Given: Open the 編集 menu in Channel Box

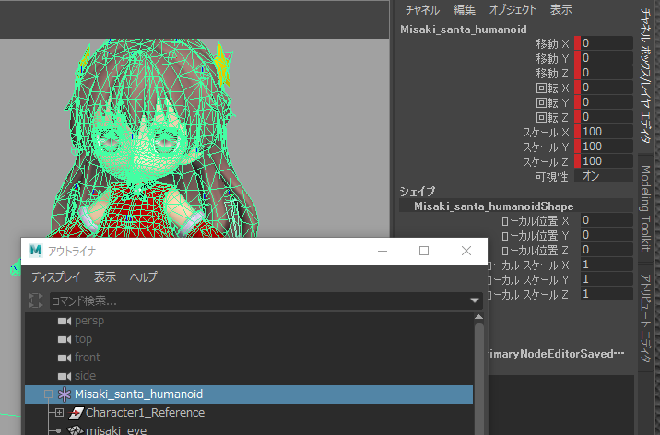Looking at the screenshot, I should [465, 9].
